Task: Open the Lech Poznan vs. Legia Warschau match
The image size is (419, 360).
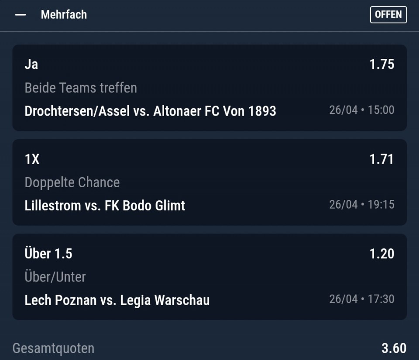Action: coord(117,300)
